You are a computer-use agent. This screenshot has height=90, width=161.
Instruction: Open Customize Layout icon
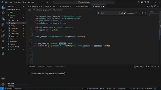coord(148,2)
